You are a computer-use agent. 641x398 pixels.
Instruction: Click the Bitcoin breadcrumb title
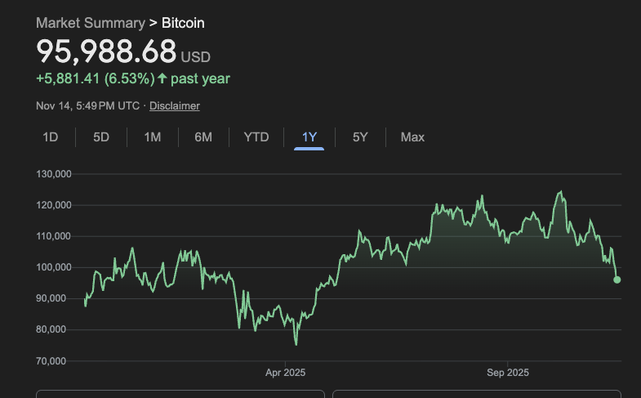coord(183,23)
